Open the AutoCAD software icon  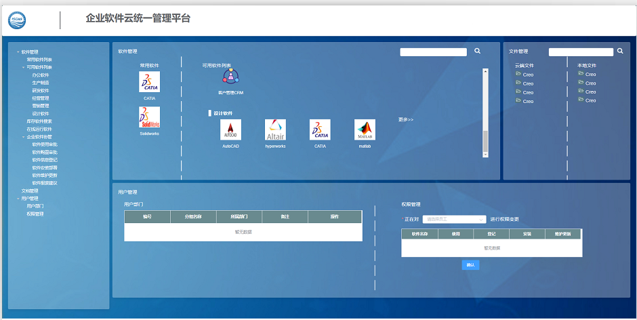click(x=231, y=130)
